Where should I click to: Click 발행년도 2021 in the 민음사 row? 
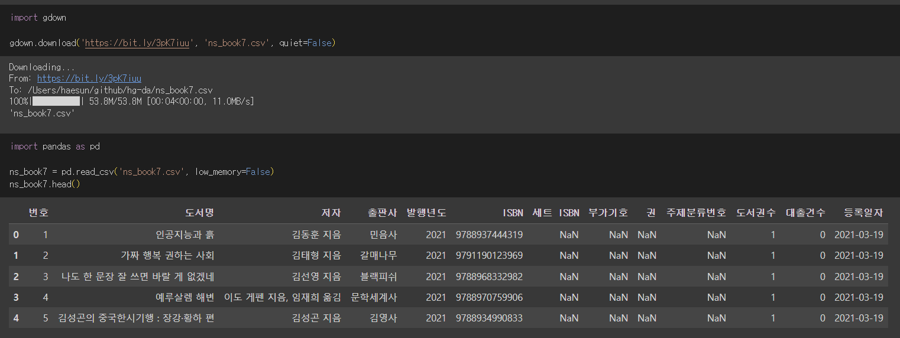(x=436, y=235)
